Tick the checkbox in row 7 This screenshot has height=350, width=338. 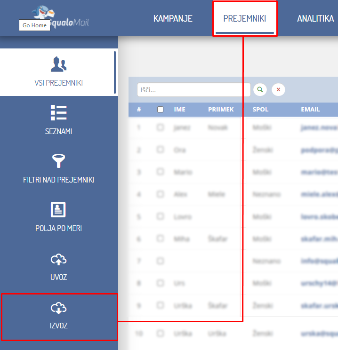click(160, 261)
